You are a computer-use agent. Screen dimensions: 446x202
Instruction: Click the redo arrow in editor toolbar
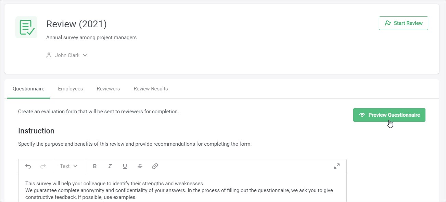click(43, 166)
